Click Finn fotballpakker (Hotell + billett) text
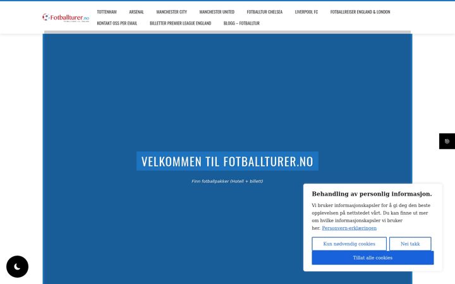 tap(227, 181)
